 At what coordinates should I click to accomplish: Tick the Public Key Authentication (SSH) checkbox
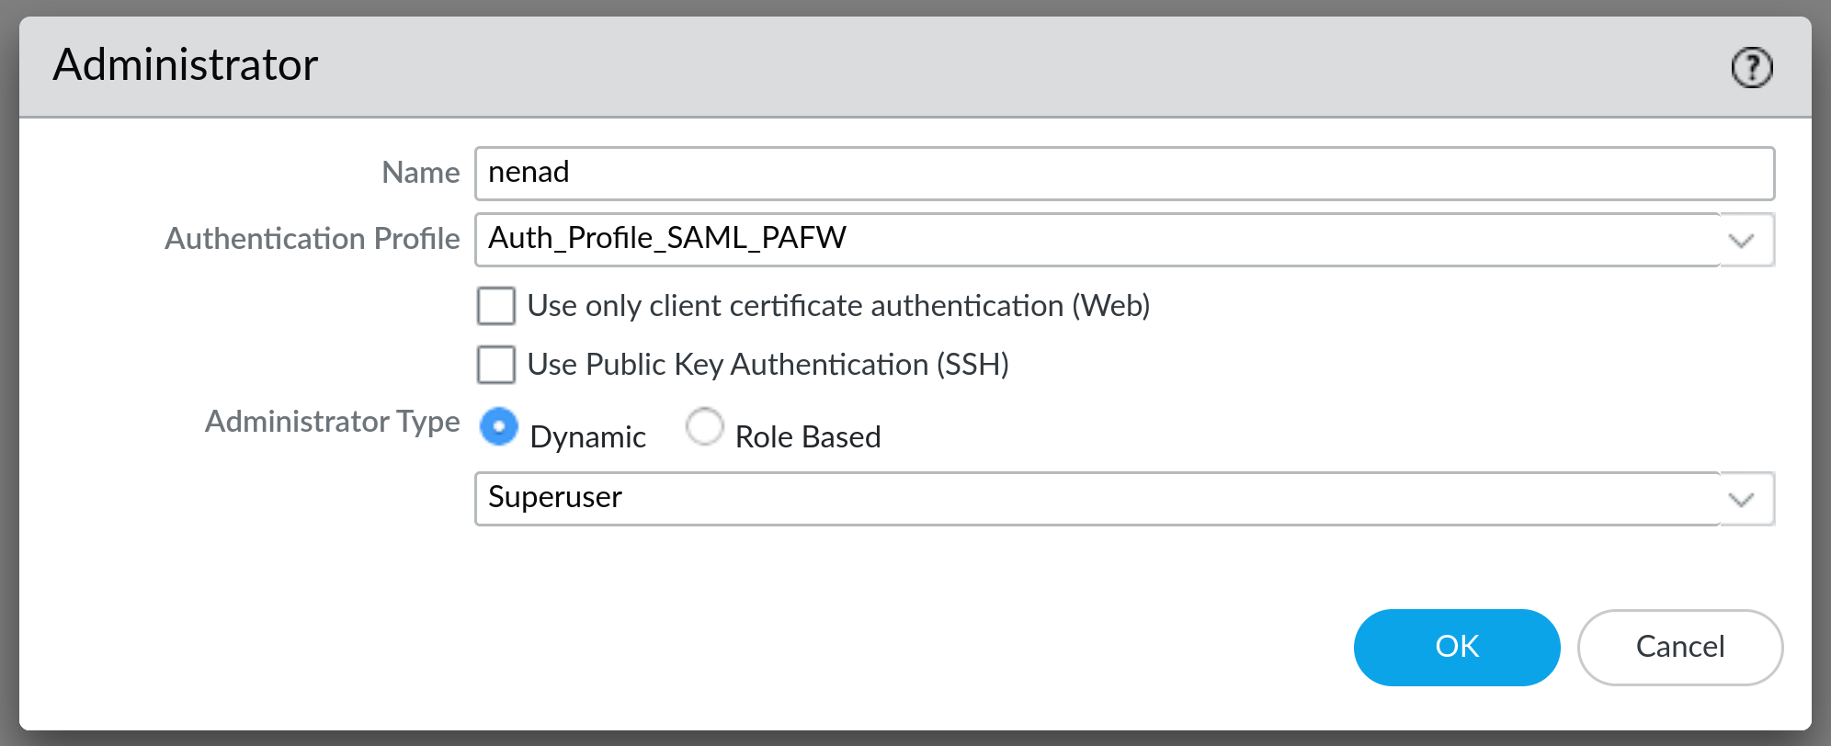pos(496,365)
